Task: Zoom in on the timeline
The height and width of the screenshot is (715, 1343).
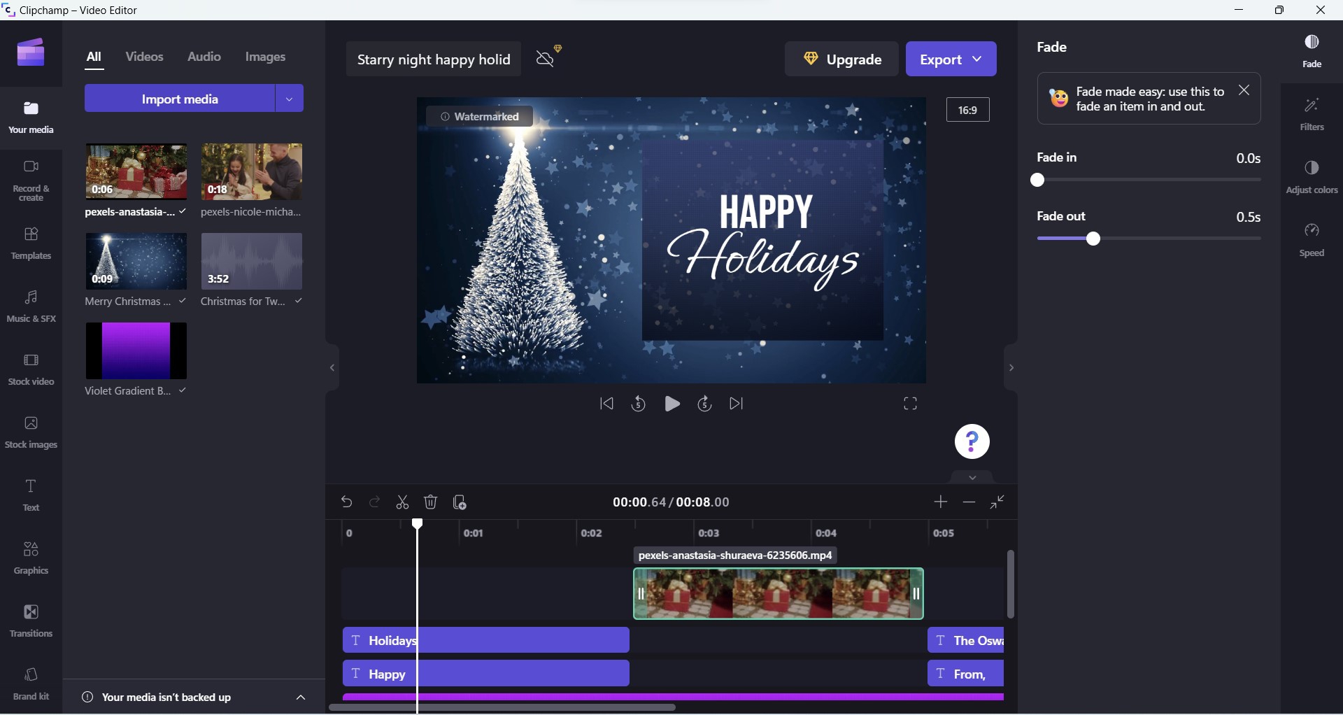Action: (941, 502)
